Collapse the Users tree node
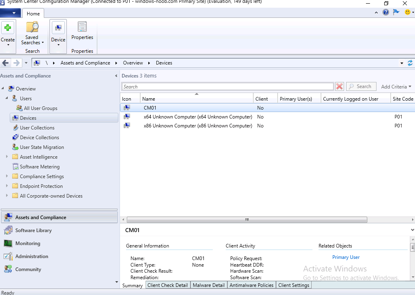Screen dimensions: 415x295 point(6,98)
